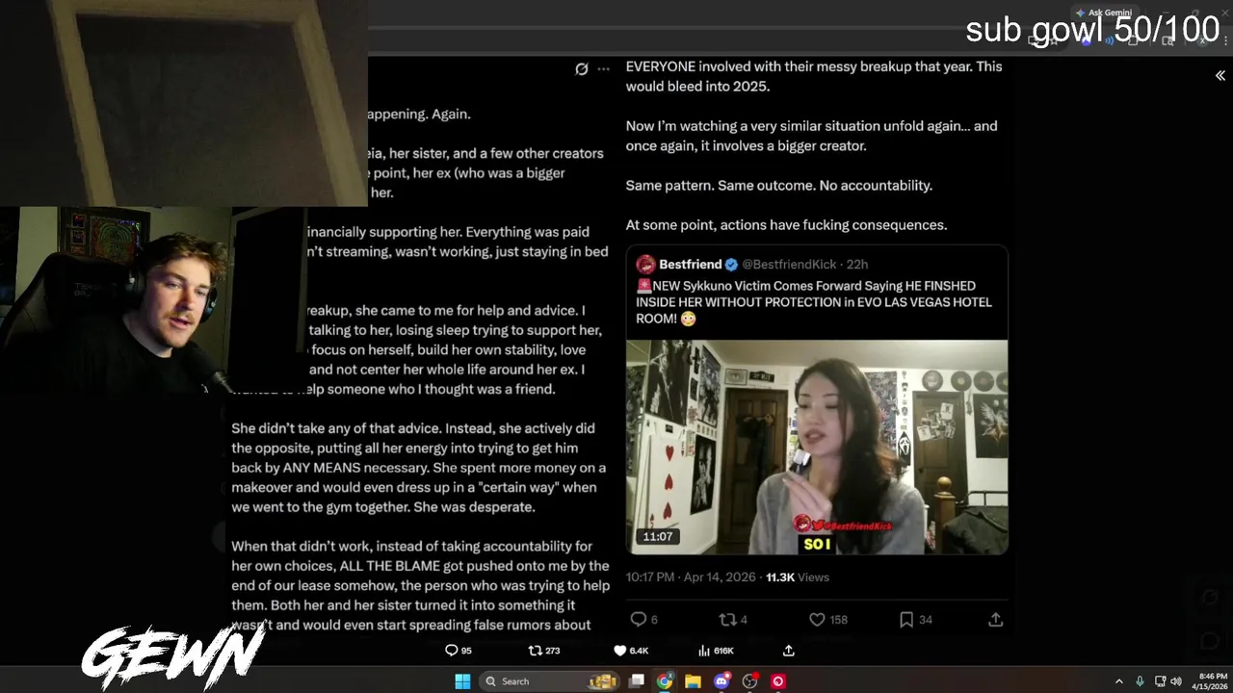Open the three-dot more menu on the post
The width and height of the screenshot is (1233, 693).
coord(604,69)
